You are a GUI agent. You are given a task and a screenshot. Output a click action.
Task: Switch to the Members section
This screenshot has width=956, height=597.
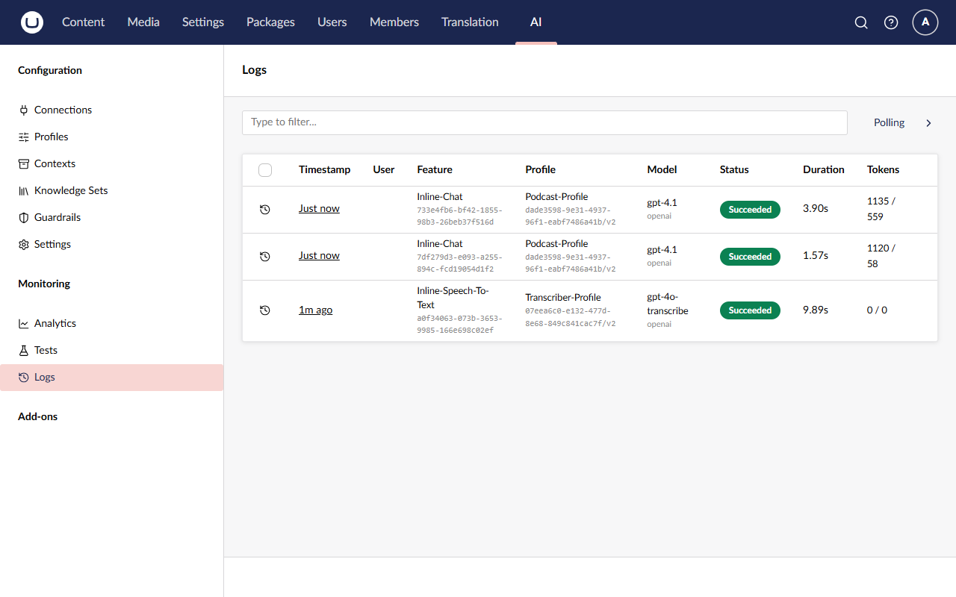tap(394, 22)
